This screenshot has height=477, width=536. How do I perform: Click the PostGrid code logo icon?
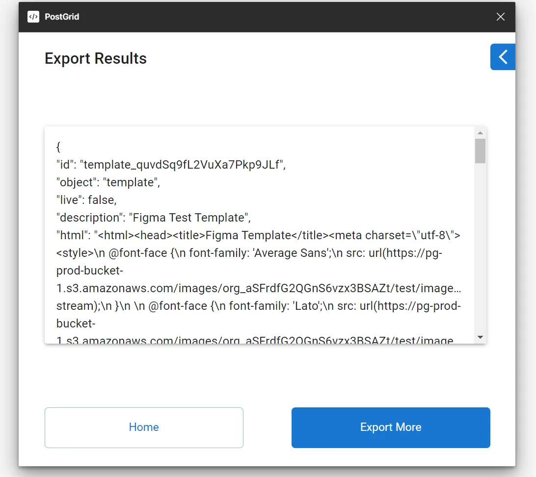(x=33, y=17)
